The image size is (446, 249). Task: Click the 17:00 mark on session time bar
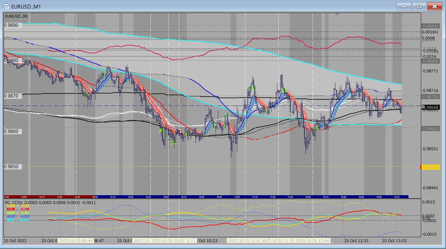(x=237, y=197)
